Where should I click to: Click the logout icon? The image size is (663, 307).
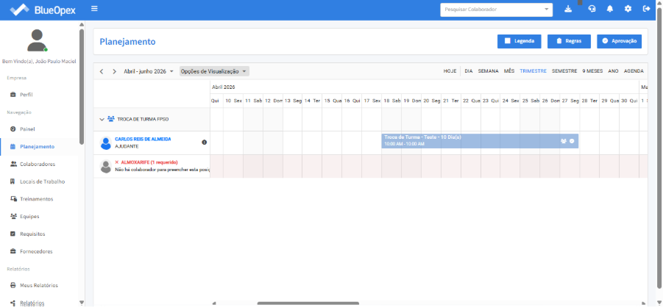tap(646, 9)
